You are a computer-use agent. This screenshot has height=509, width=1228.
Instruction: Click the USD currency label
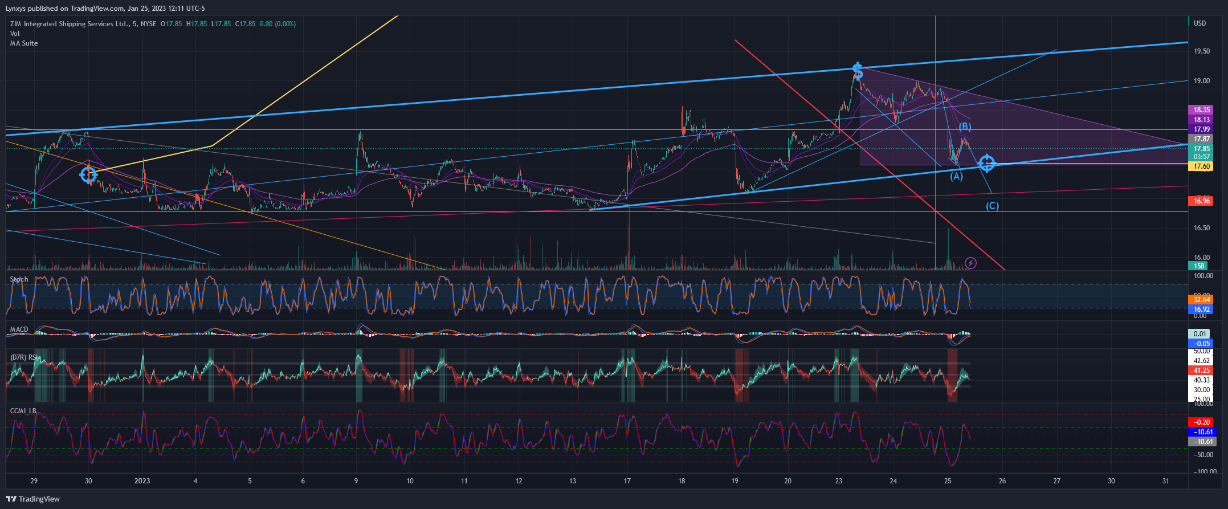pyautogui.click(x=1200, y=23)
